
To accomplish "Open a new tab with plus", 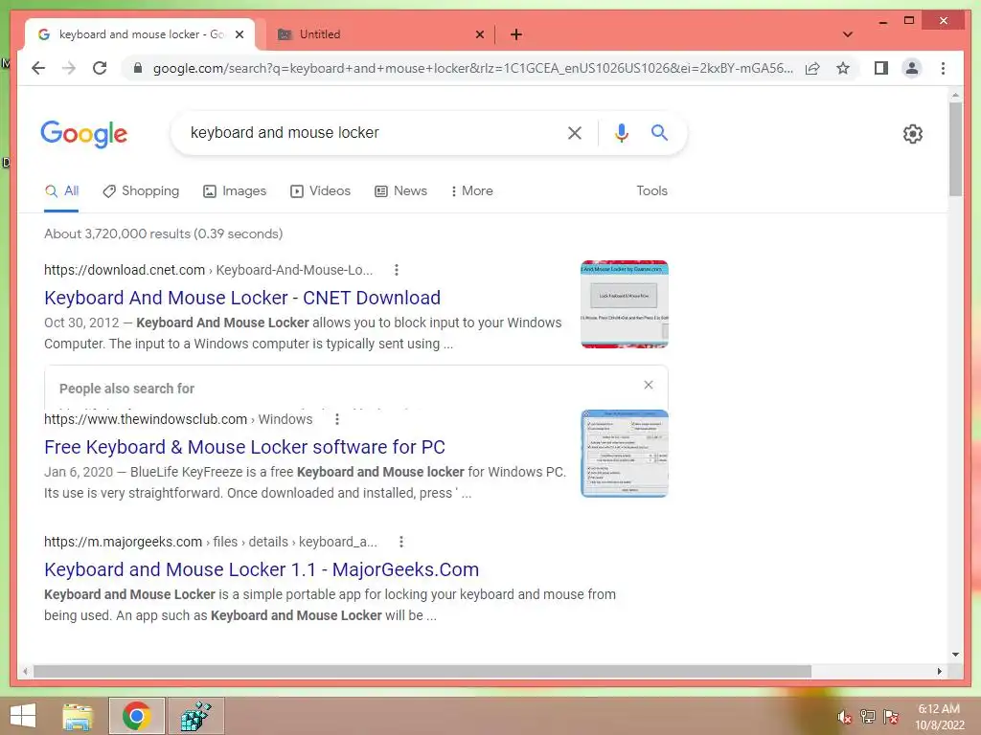I will tap(516, 34).
